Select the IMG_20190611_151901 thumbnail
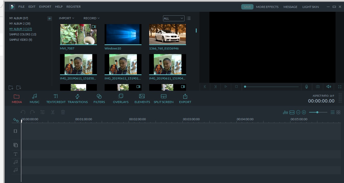 pyautogui.click(x=123, y=64)
